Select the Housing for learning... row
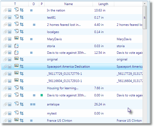 click(72, 88)
